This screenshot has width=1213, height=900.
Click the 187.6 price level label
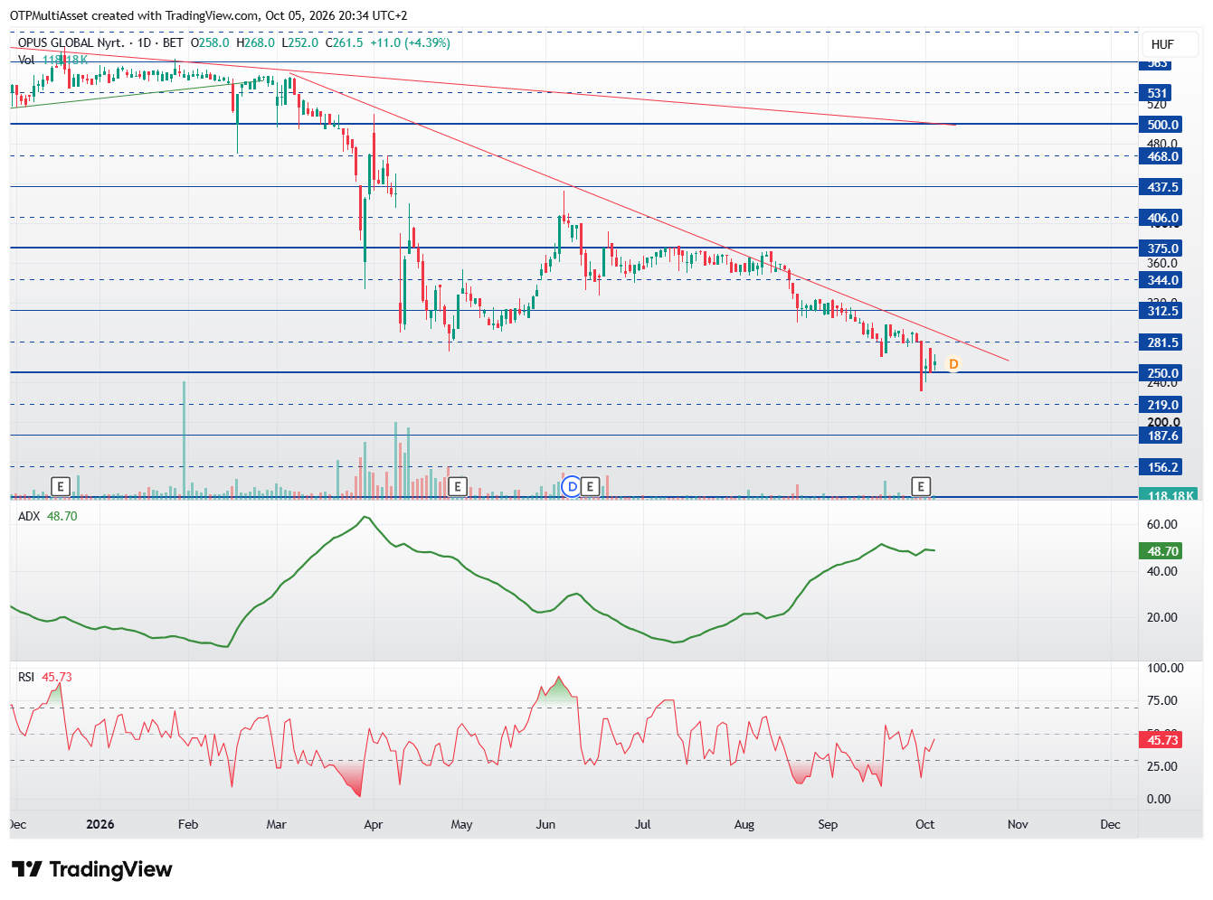[1162, 436]
